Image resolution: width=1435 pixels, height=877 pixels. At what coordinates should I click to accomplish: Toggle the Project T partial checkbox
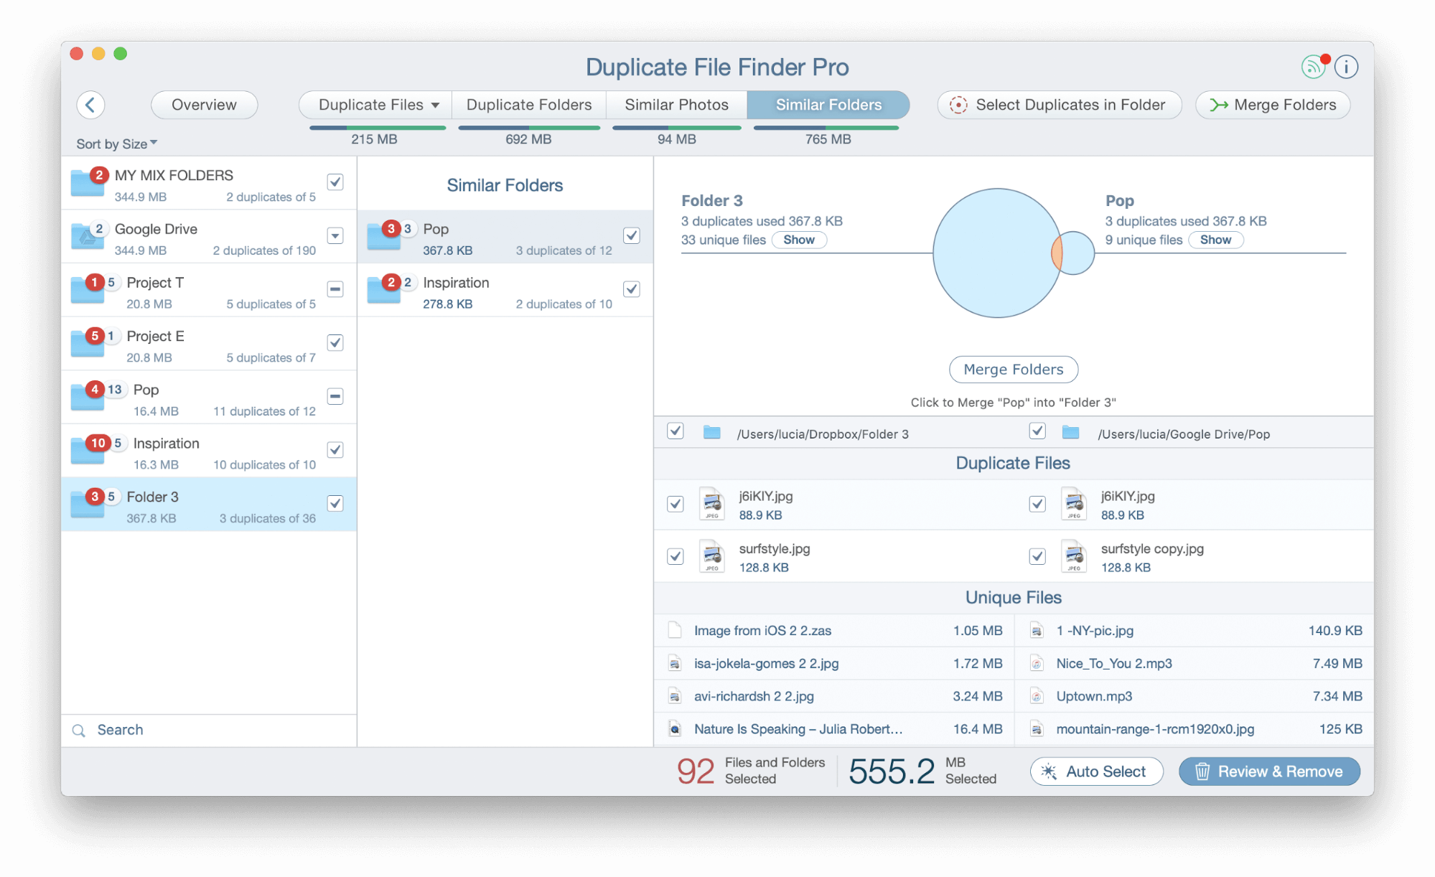pos(335,289)
